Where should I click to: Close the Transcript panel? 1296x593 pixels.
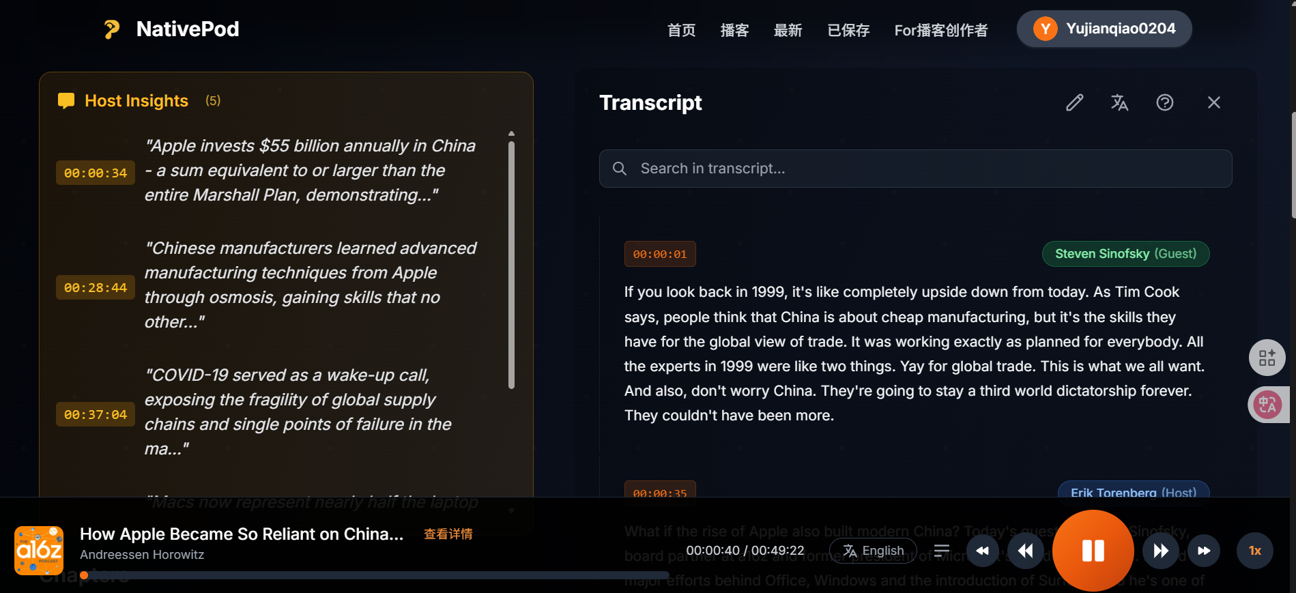pos(1213,102)
